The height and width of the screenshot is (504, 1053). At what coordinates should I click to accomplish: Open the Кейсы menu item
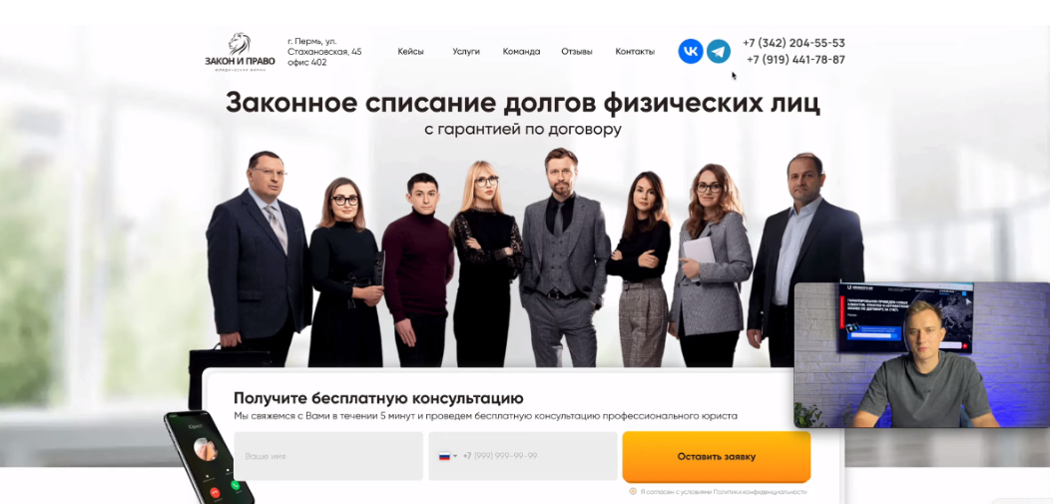point(410,52)
